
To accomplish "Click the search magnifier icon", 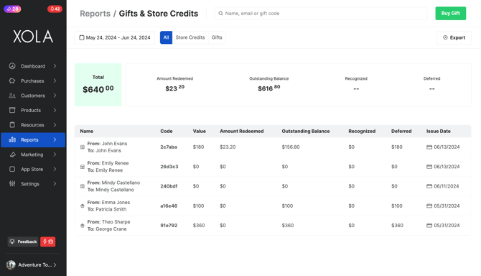I will [220, 13].
